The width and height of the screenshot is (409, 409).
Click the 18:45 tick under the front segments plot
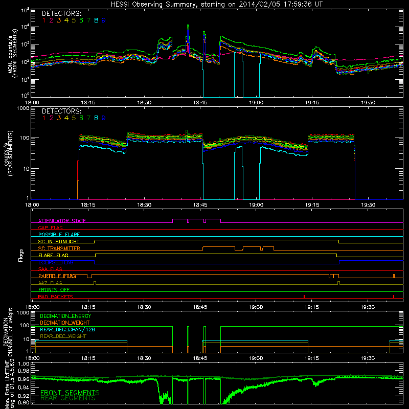[x=200, y=103]
